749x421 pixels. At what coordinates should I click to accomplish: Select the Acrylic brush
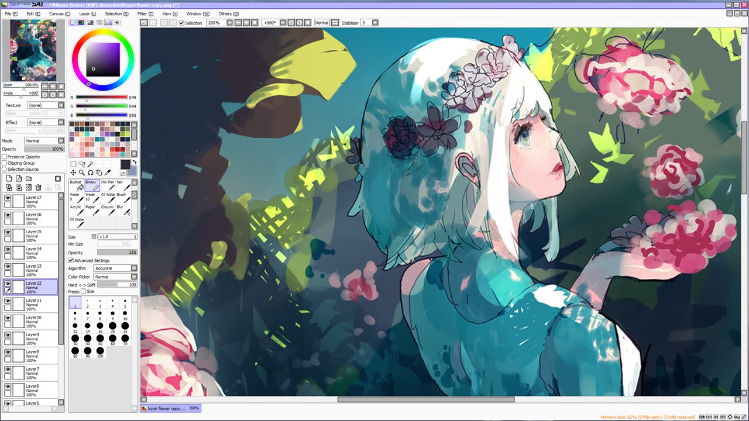[x=76, y=210]
